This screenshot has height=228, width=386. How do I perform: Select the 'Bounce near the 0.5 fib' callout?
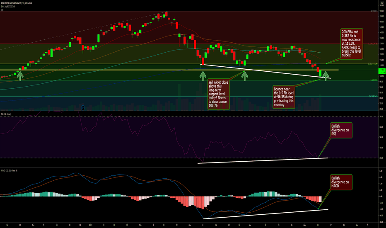[x=284, y=97]
